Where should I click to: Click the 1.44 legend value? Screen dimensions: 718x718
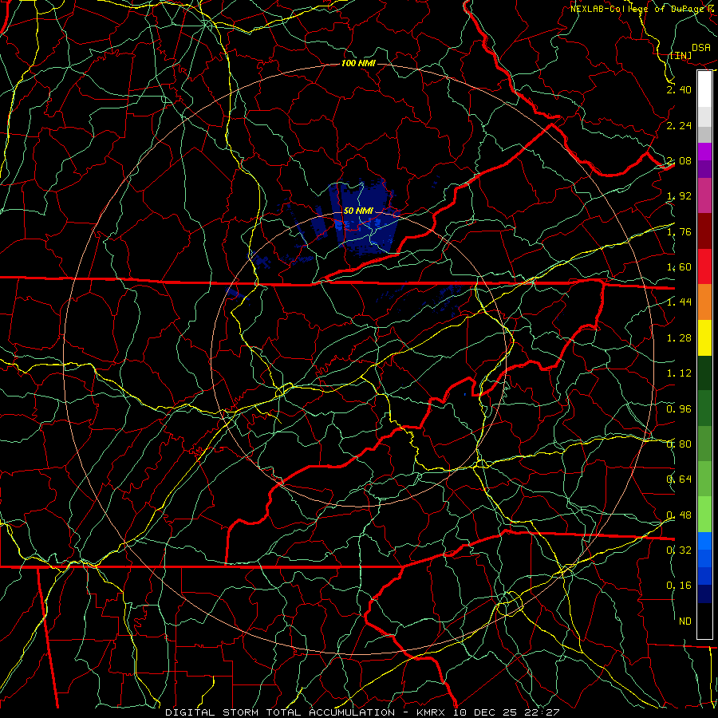[679, 302]
